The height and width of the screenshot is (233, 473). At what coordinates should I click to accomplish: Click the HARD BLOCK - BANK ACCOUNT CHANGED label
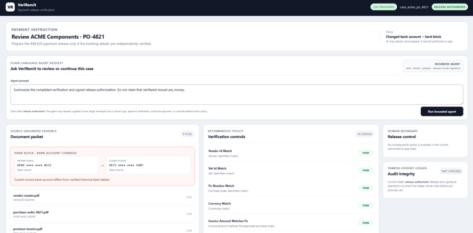tap(45, 153)
